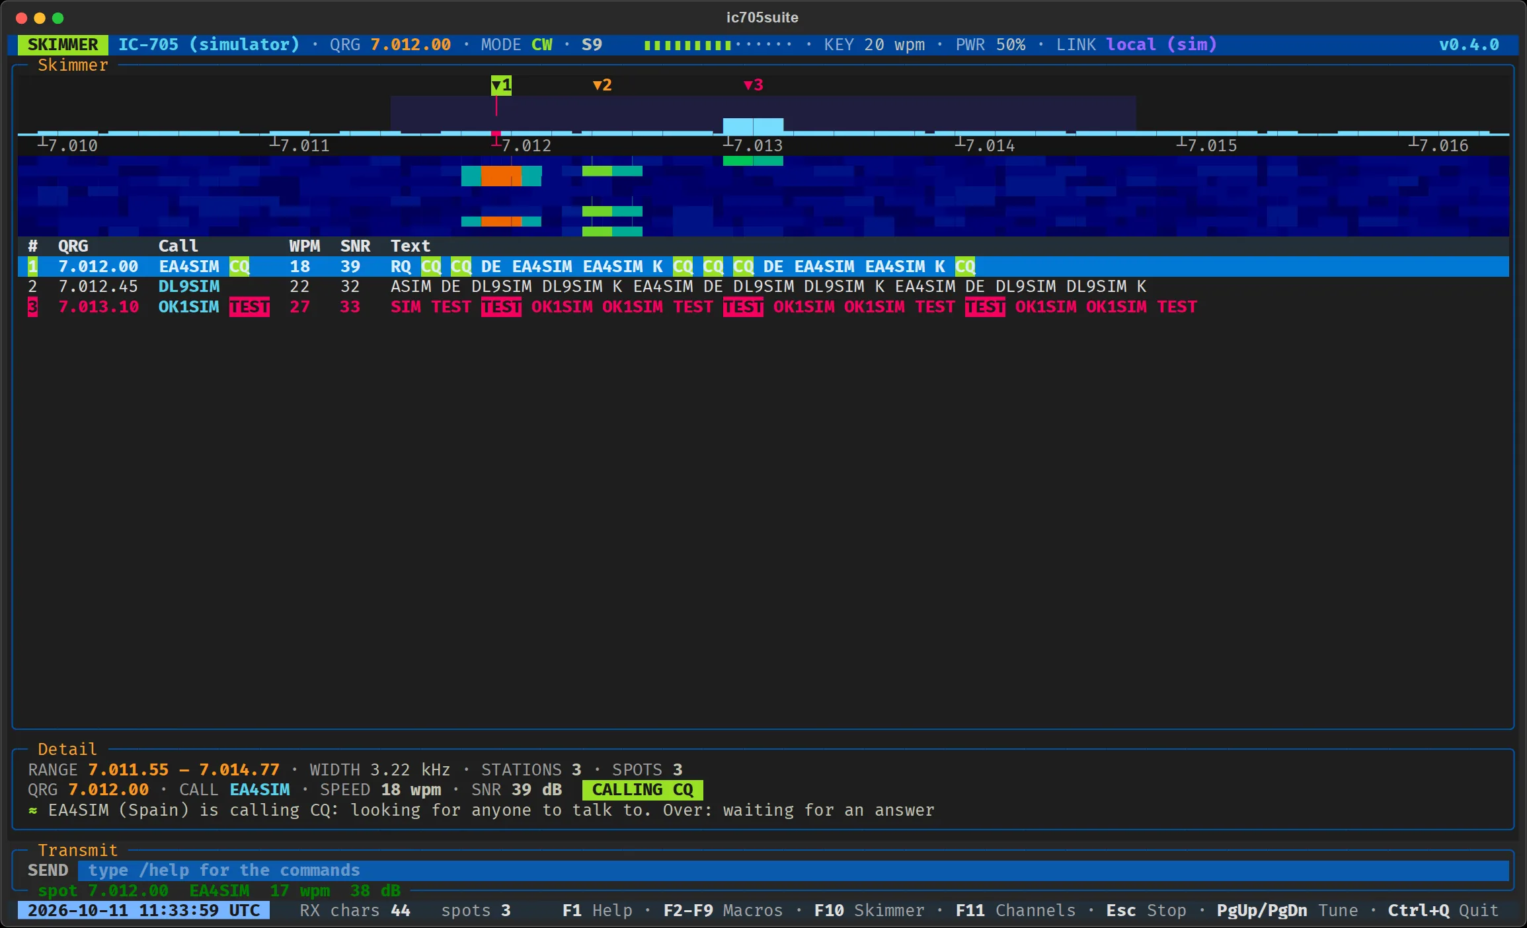Click the macOS yellow minimize button

(x=40, y=18)
